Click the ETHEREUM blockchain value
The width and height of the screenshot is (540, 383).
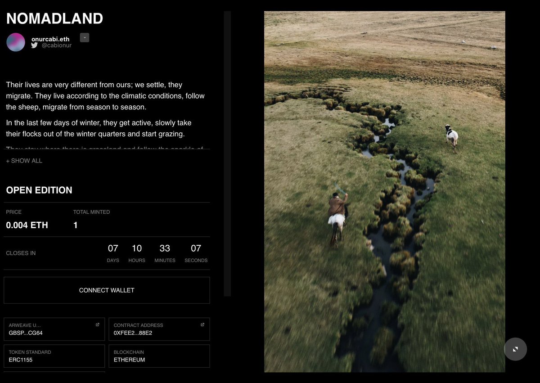[x=129, y=360]
